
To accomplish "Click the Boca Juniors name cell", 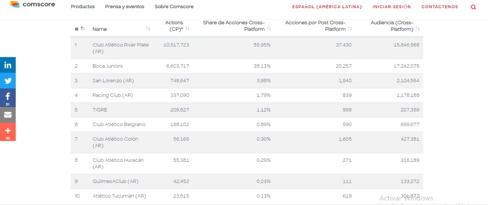I will click(107, 66).
